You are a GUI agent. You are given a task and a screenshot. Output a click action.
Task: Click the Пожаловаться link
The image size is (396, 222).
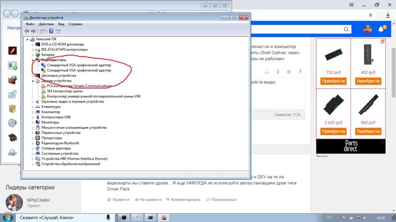point(221,200)
